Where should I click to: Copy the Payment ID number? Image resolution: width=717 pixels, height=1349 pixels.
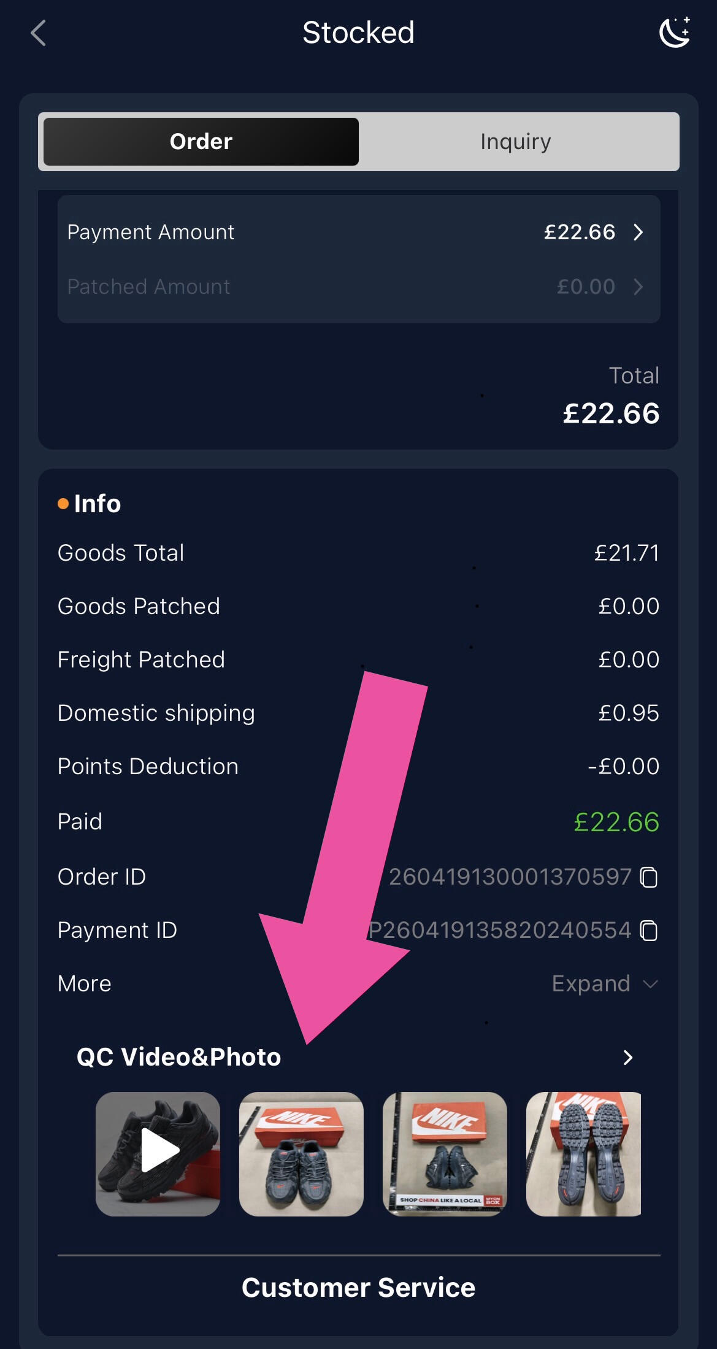(x=648, y=931)
